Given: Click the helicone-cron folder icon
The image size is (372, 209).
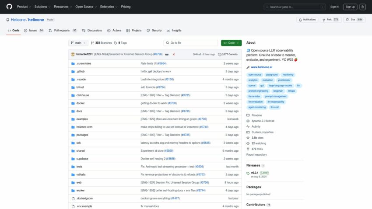Looking at the screenshot, I should (73, 127).
